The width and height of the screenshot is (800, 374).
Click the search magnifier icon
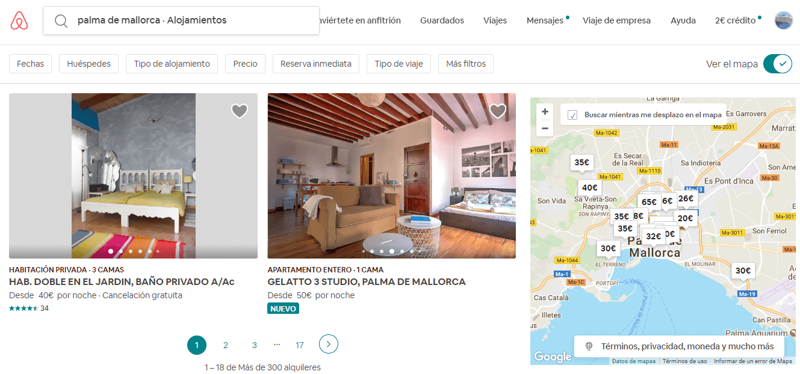[x=61, y=21]
